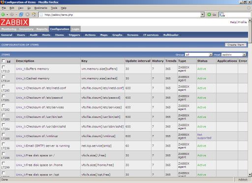Check the box for item 17285
Image resolution: width=252 pixels, height=183 pixels.
point(3,134)
